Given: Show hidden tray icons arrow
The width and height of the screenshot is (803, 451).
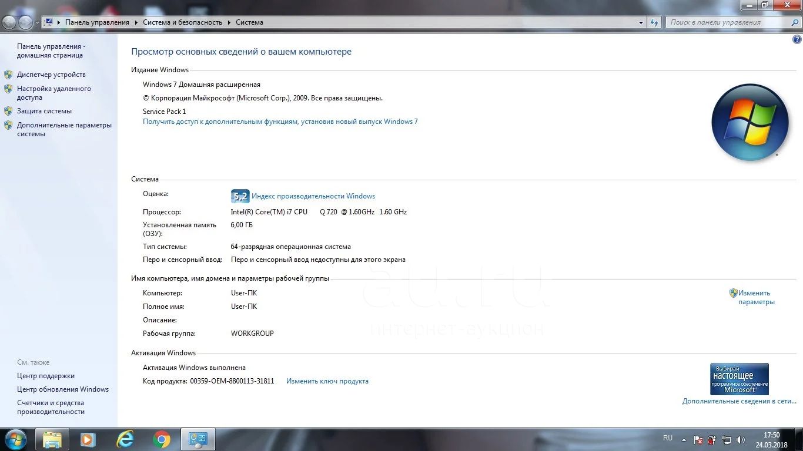Looking at the screenshot, I should point(684,439).
